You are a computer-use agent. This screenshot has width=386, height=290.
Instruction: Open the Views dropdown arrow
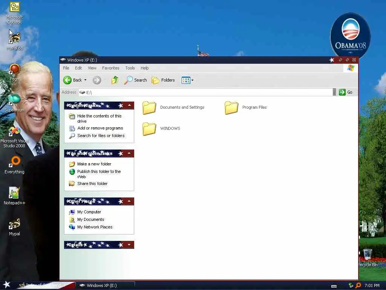[x=193, y=80]
